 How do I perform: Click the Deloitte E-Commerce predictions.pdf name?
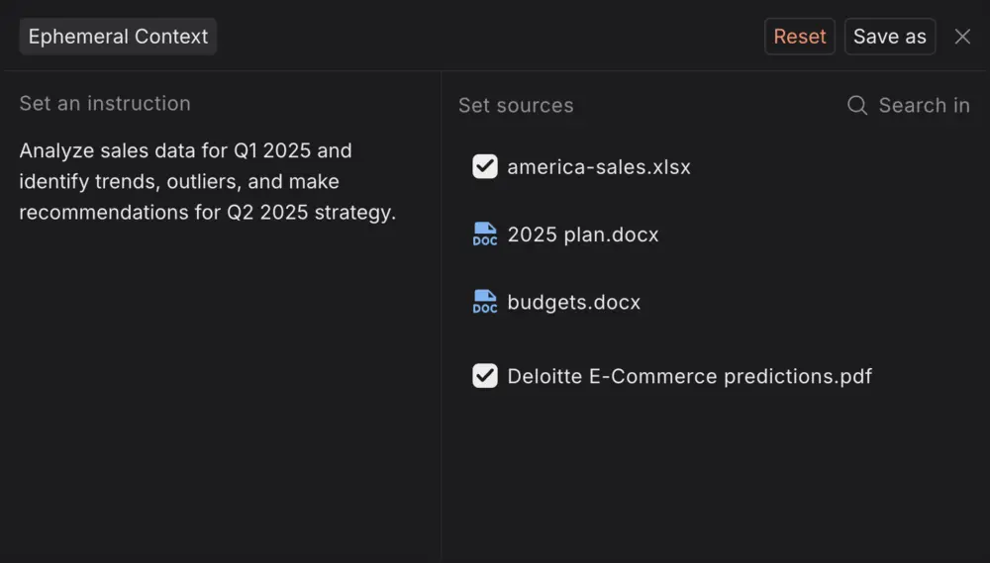coord(689,376)
